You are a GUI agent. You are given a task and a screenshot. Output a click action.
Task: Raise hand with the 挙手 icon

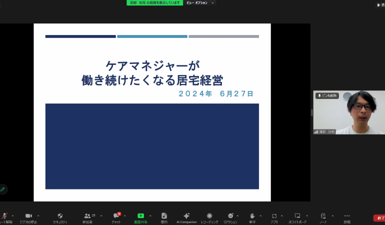click(x=252, y=216)
